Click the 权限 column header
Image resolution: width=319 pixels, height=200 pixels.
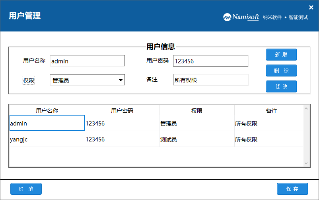[x=197, y=111]
